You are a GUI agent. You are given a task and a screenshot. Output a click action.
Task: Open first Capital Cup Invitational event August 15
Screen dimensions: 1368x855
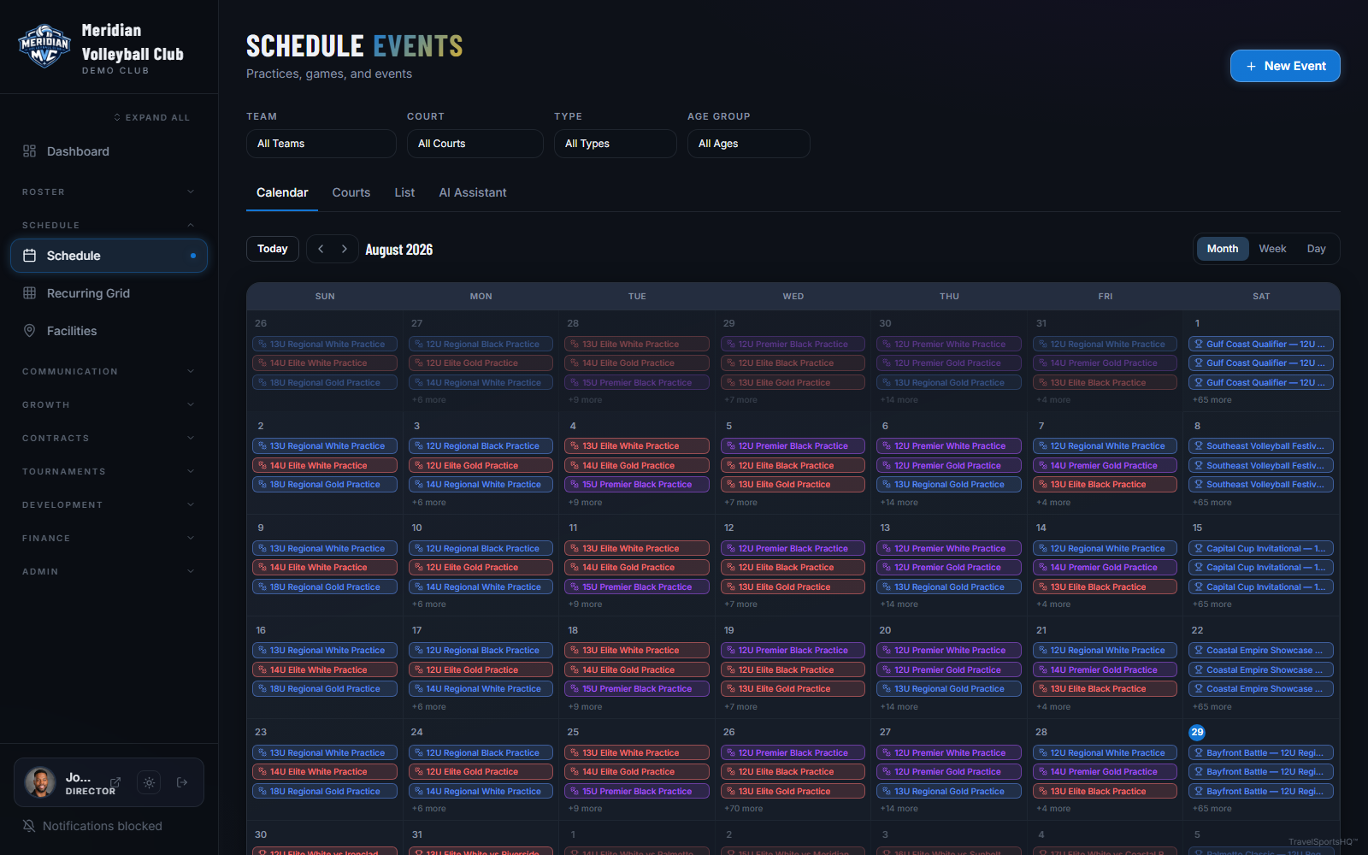(x=1261, y=549)
